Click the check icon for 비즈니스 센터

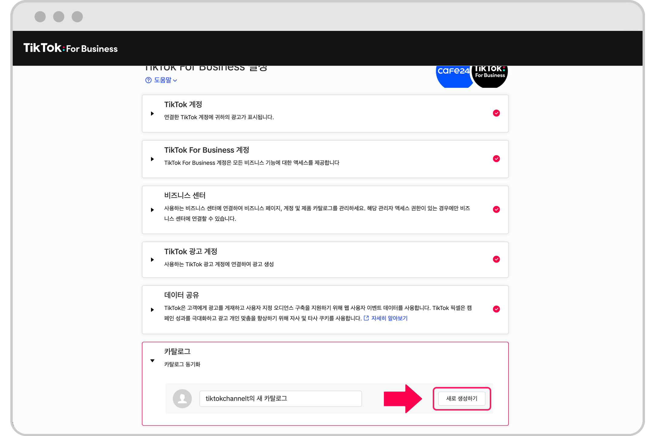click(x=496, y=210)
